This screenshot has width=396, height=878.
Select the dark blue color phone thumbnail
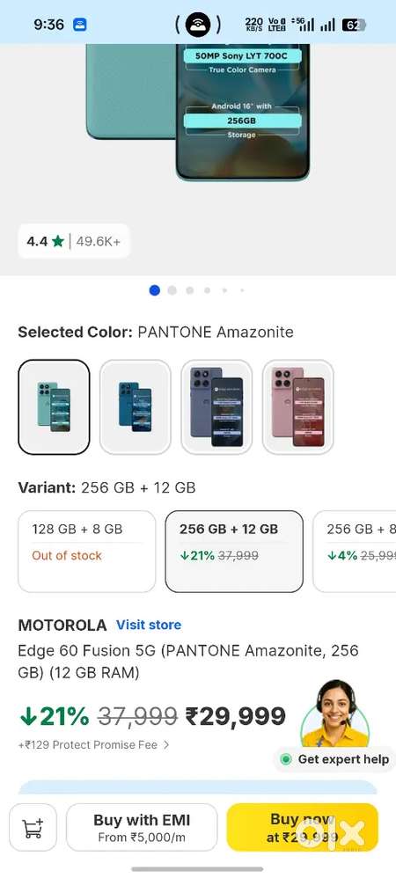216,407
